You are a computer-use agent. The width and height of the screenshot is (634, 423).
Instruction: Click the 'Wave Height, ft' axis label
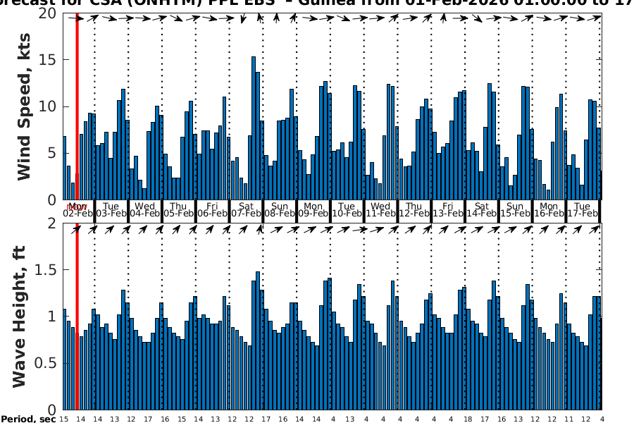pyautogui.click(x=20, y=316)
